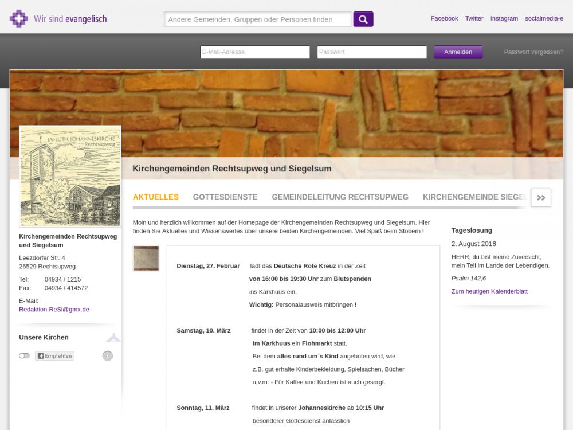Click into the Passwort field
This screenshot has height=430, width=573.
pyautogui.click(x=372, y=52)
